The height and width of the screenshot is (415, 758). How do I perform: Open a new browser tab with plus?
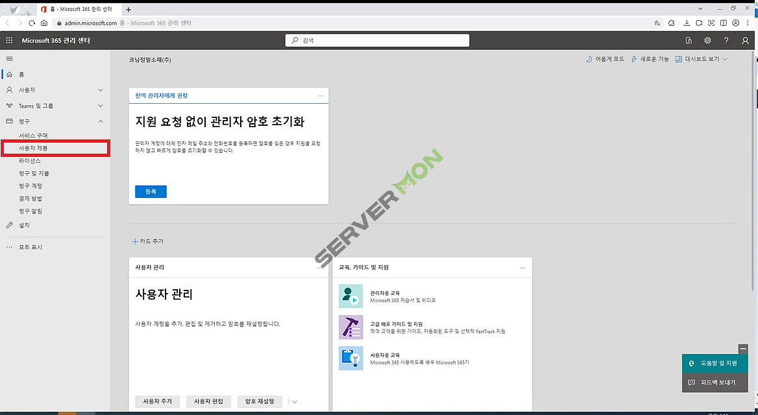(x=128, y=10)
